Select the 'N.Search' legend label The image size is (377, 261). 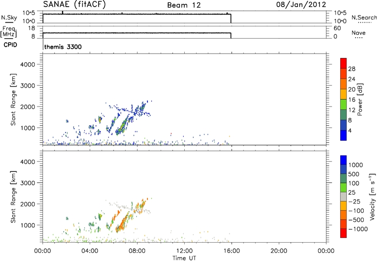[364, 17]
